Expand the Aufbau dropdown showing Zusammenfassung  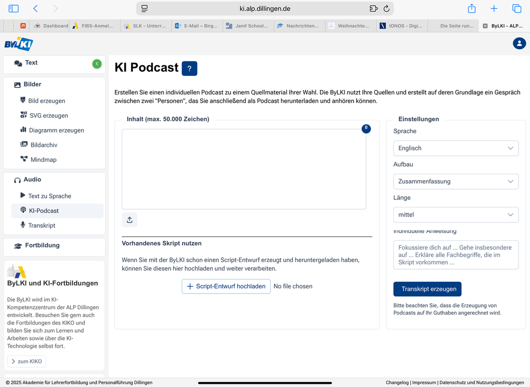(x=455, y=181)
